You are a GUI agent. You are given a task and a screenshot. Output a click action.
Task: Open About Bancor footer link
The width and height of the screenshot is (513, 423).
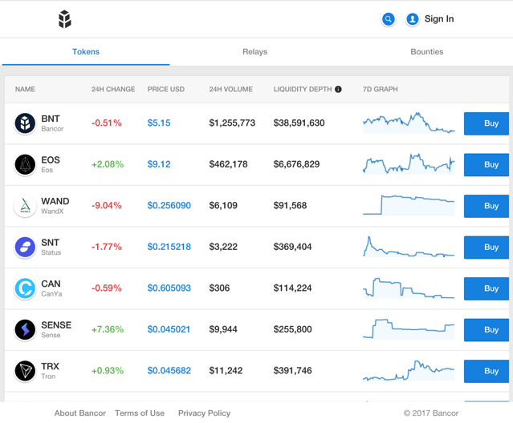pos(79,413)
